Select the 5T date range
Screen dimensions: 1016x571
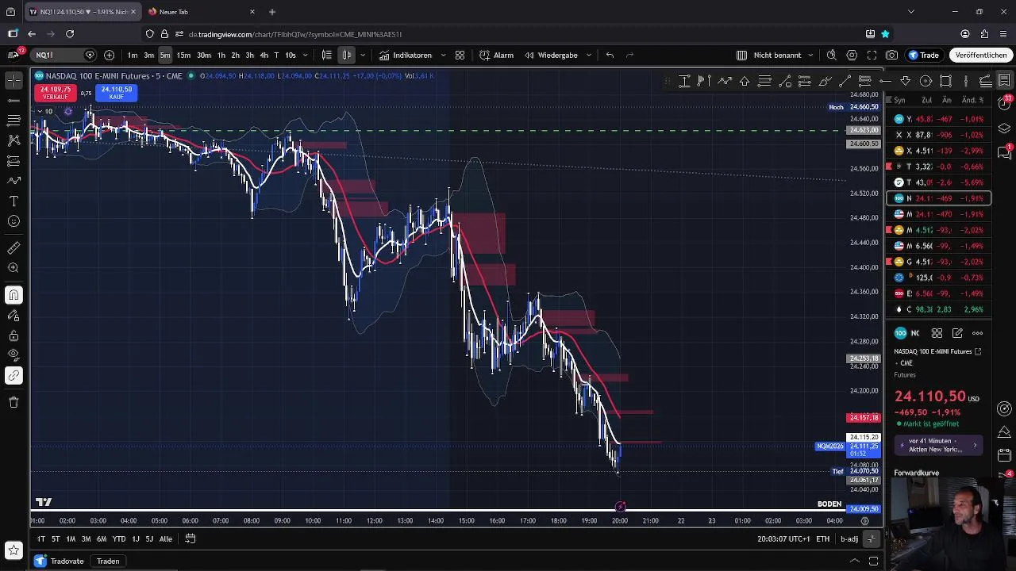point(56,538)
